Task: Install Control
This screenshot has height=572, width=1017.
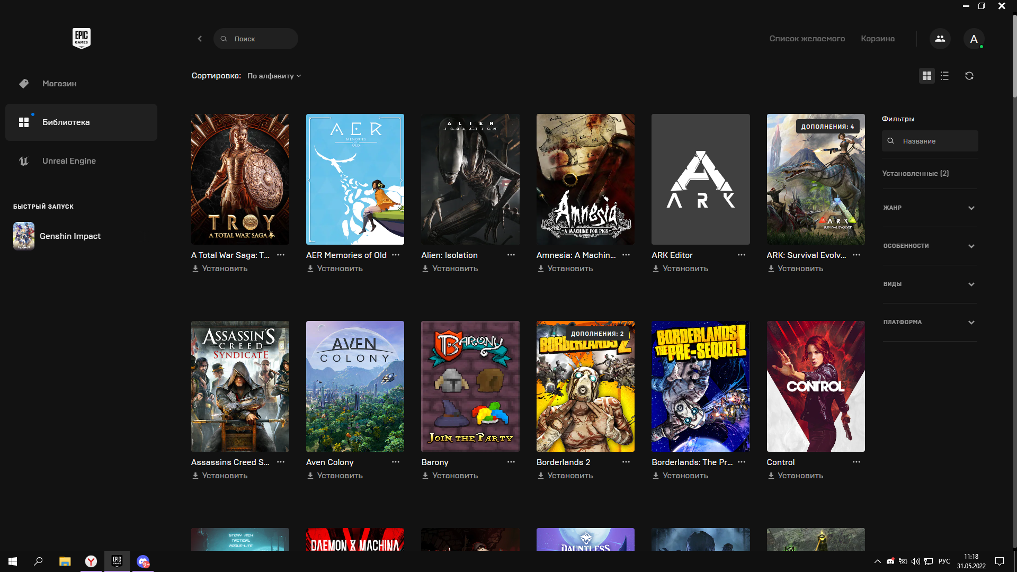Action: coord(796,476)
